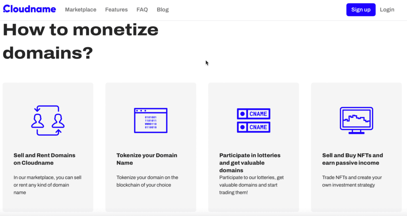Click the CNAME server records icon

(x=254, y=121)
